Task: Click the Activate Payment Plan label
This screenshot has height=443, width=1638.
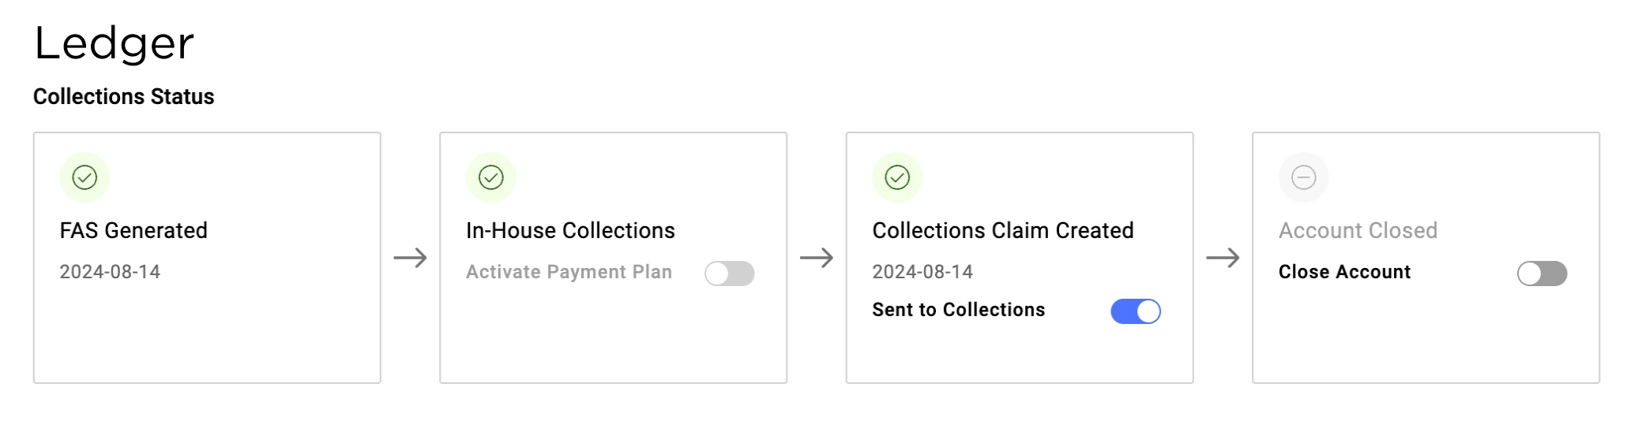Action: [x=569, y=272]
